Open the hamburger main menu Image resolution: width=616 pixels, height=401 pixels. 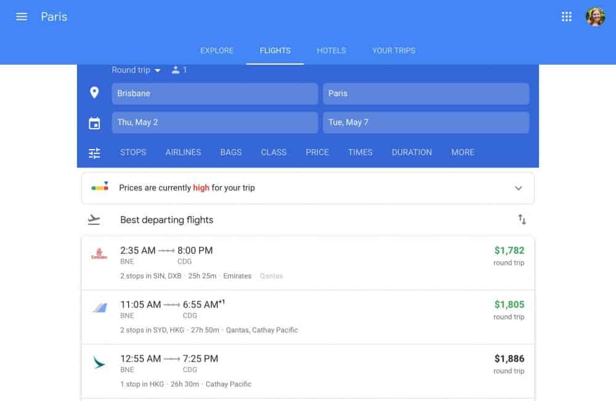click(x=22, y=17)
